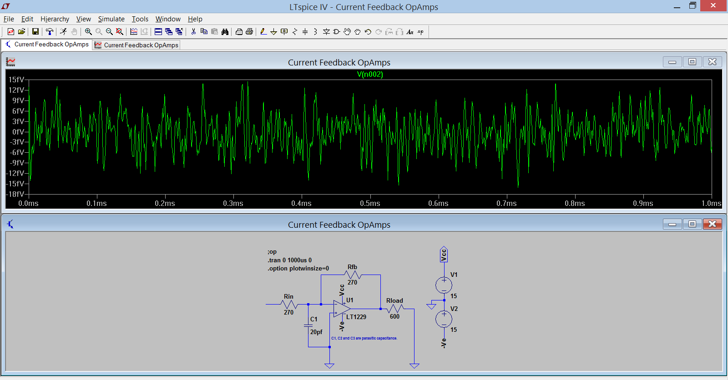Click the Rload resistor label

click(x=394, y=300)
